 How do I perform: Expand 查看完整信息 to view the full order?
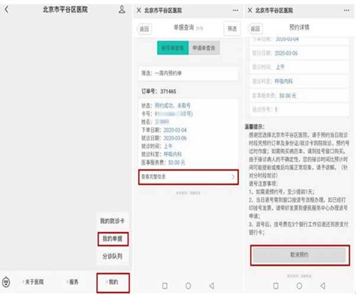click(x=187, y=176)
